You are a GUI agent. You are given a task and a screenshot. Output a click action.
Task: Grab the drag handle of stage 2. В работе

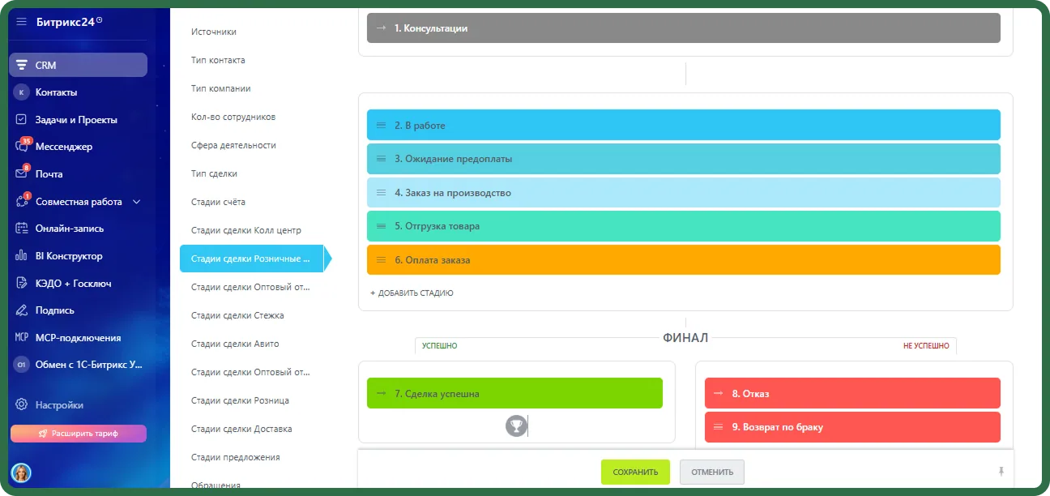point(381,126)
